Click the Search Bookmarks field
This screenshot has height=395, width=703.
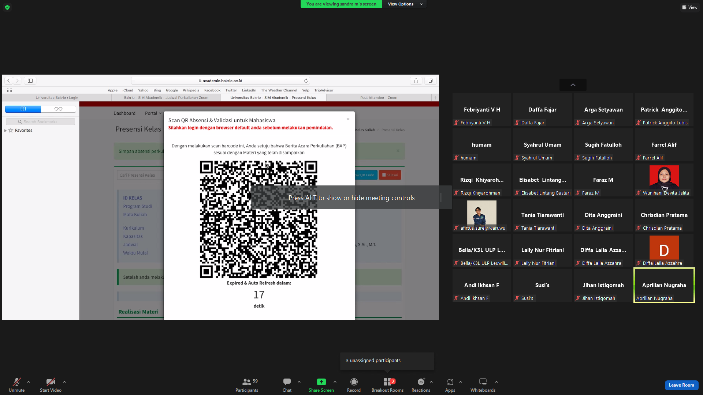(x=41, y=122)
